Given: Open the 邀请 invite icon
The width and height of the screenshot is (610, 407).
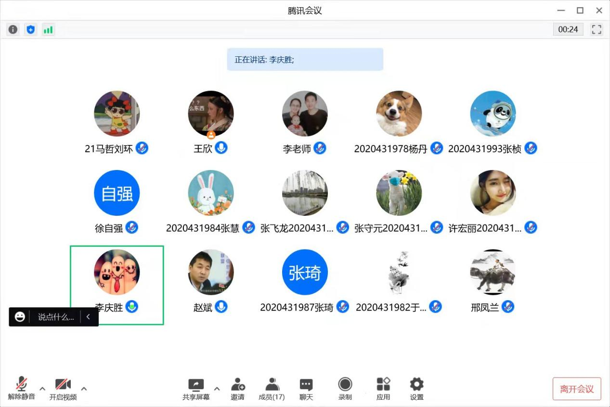Looking at the screenshot, I should pyautogui.click(x=237, y=388).
